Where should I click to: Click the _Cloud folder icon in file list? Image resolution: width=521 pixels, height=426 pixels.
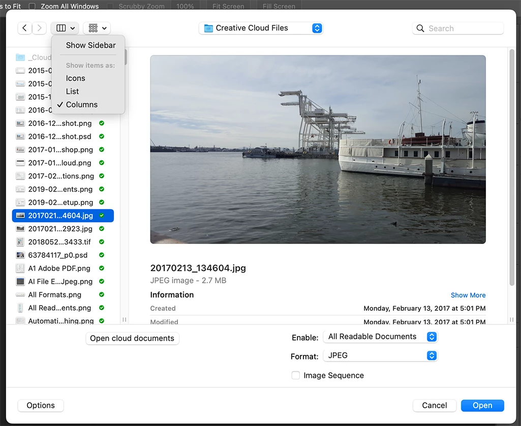point(20,57)
